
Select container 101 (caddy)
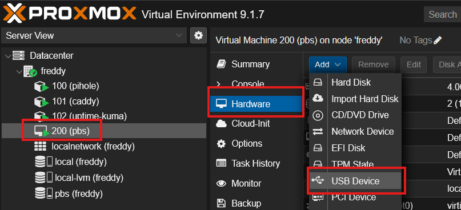click(75, 102)
